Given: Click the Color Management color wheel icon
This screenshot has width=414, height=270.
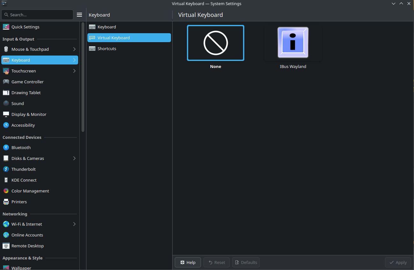Looking at the screenshot, I should coord(6,191).
